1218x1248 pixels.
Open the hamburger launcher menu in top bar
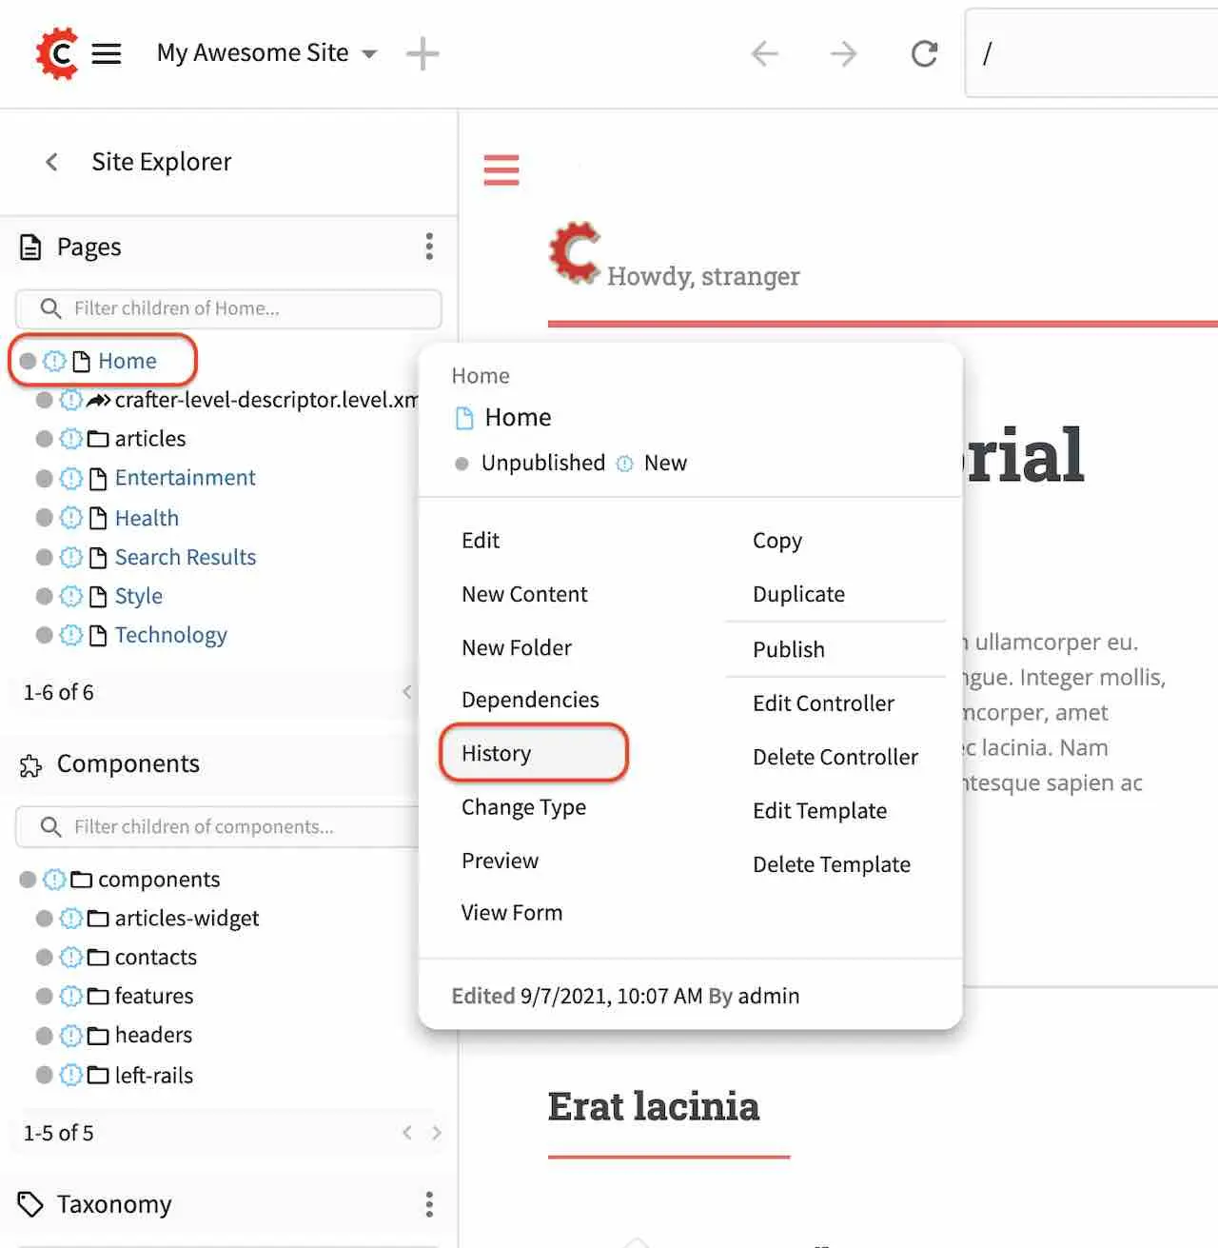(x=107, y=53)
